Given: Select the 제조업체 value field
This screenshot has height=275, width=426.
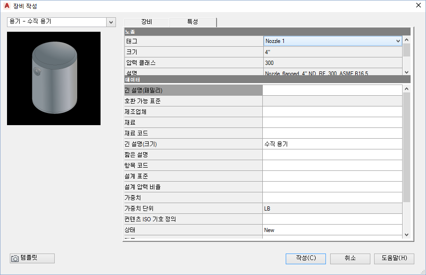Looking at the screenshot, I should pyautogui.click(x=332, y=112).
